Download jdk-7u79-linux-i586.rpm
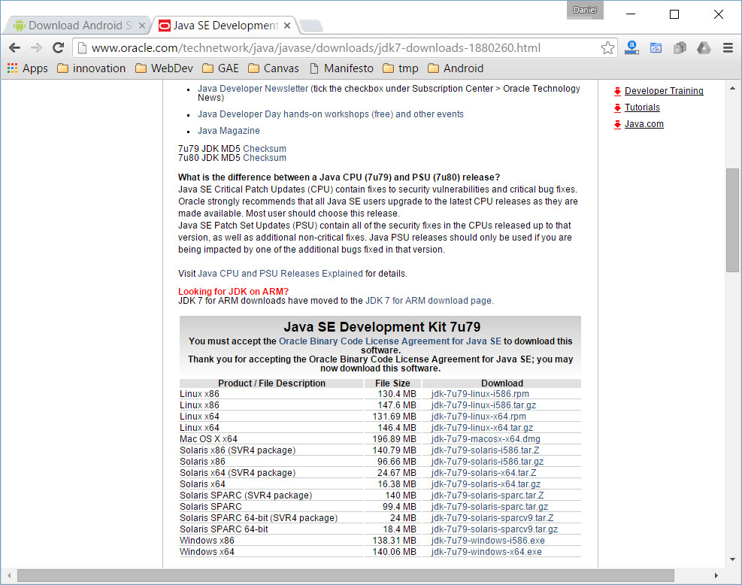The image size is (742, 585). pyautogui.click(x=480, y=394)
